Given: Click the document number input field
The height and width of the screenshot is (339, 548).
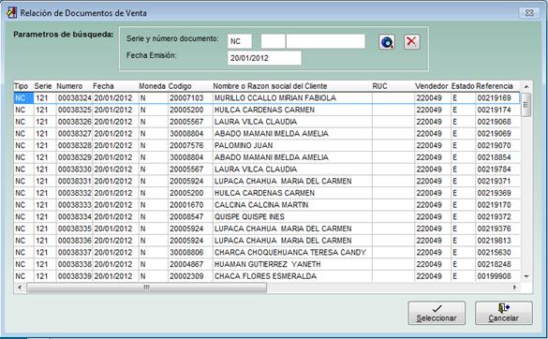Looking at the screenshot, I should point(326,41).
